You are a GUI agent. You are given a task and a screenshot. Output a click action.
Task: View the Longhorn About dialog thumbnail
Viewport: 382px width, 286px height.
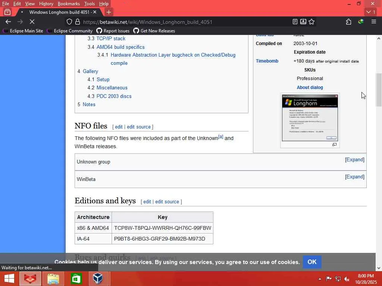pyautogui.click(x=310, y=118)
